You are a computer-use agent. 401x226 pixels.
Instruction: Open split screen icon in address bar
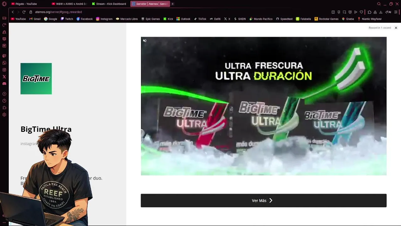(x=333, y=12)
